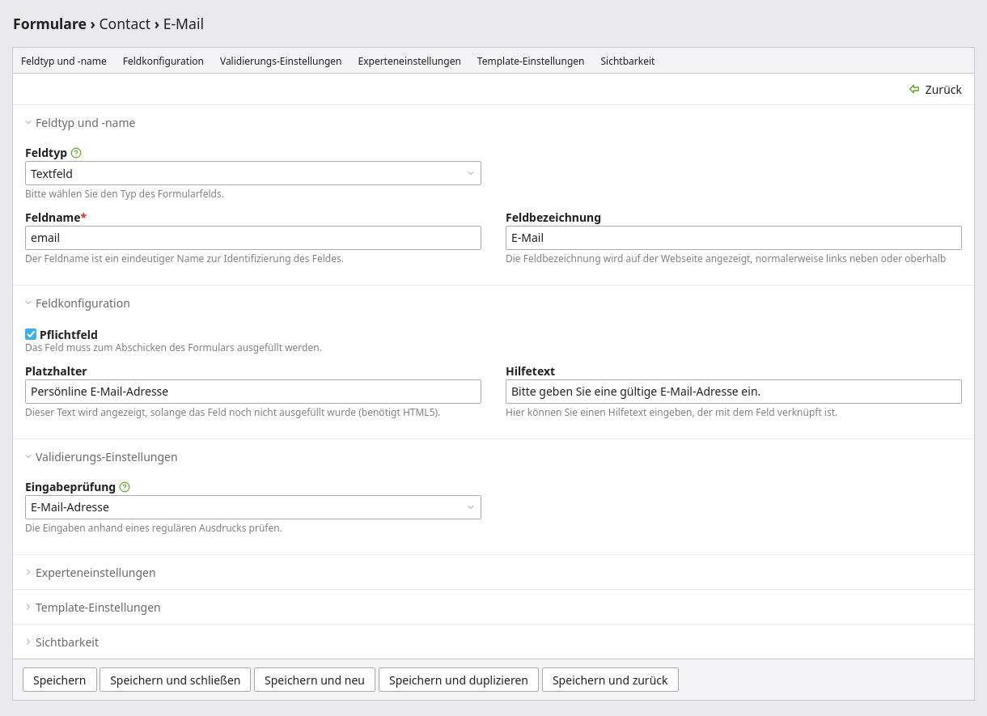Select the Template-Einstellungen tab
Viewport: 987px width, 716px height.
(x=531, y=61)
